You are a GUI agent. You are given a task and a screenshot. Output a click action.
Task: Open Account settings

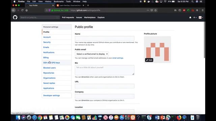pos(57,37)
